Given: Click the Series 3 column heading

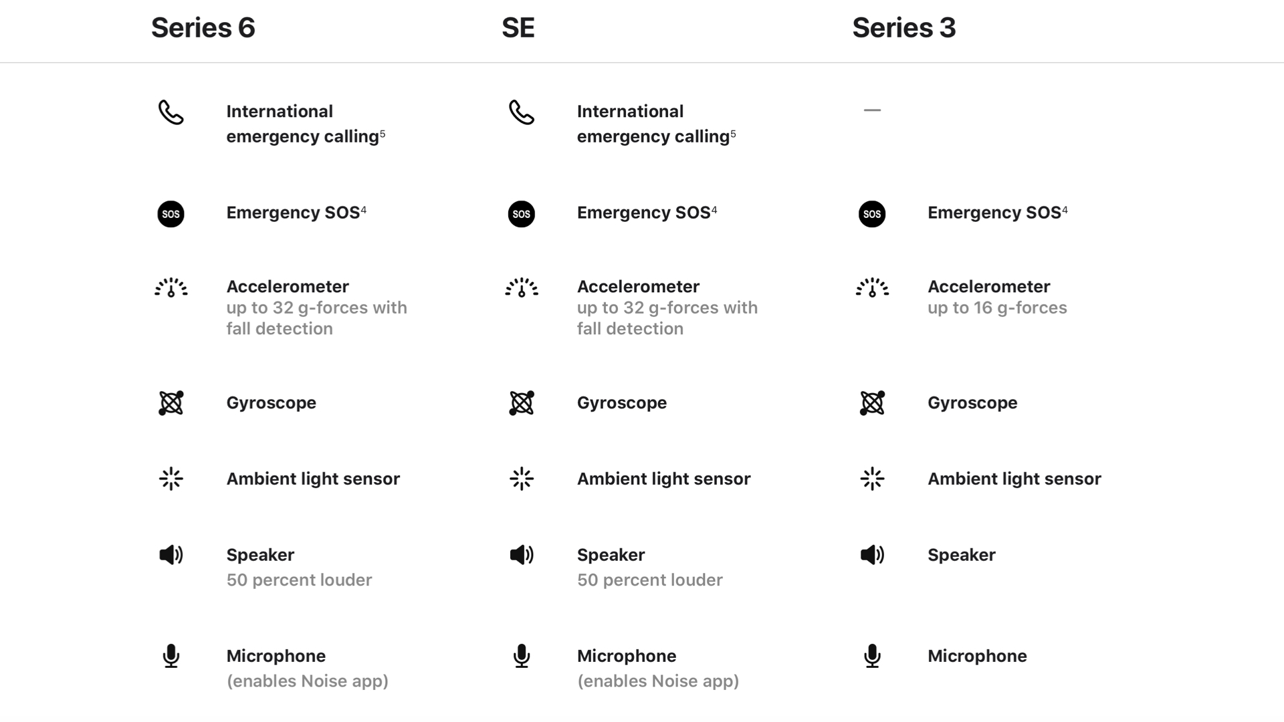Looking at the screenshot, I should [903, 28].
